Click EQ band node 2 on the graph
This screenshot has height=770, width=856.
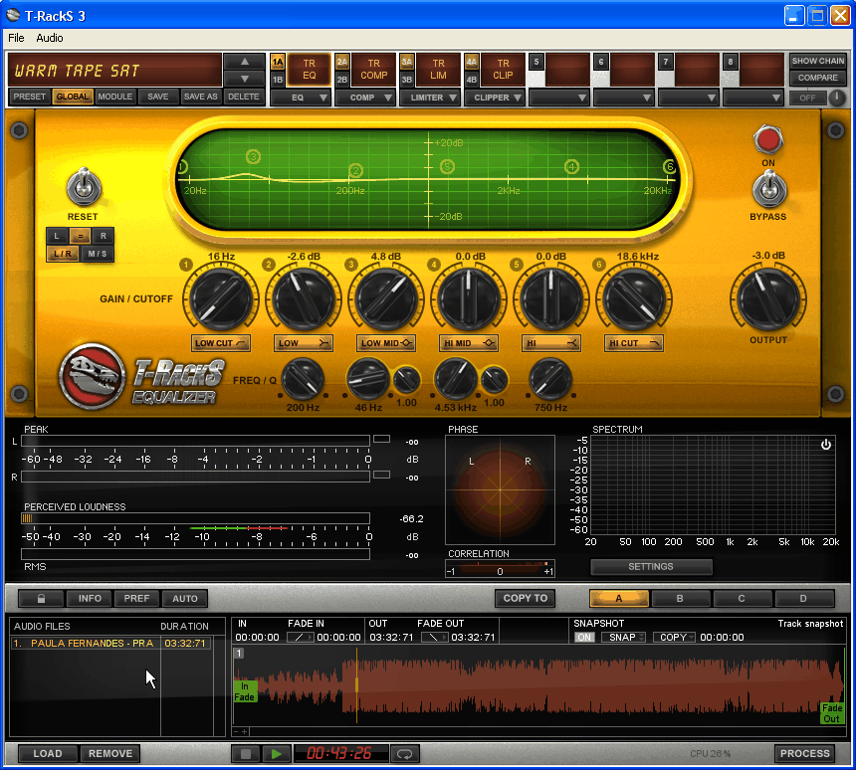(x=356, y=171)
